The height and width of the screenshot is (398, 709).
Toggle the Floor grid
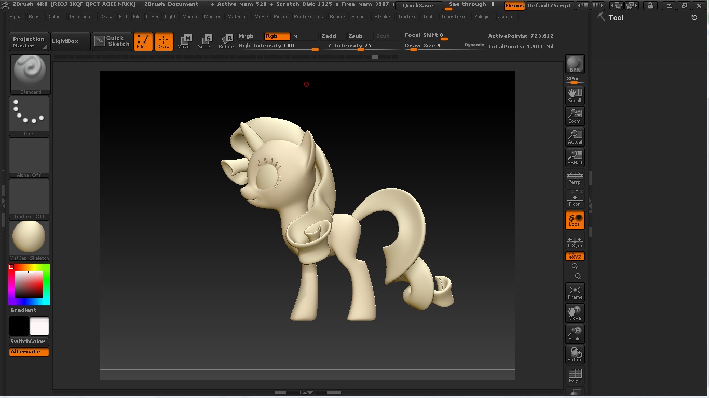575,198
